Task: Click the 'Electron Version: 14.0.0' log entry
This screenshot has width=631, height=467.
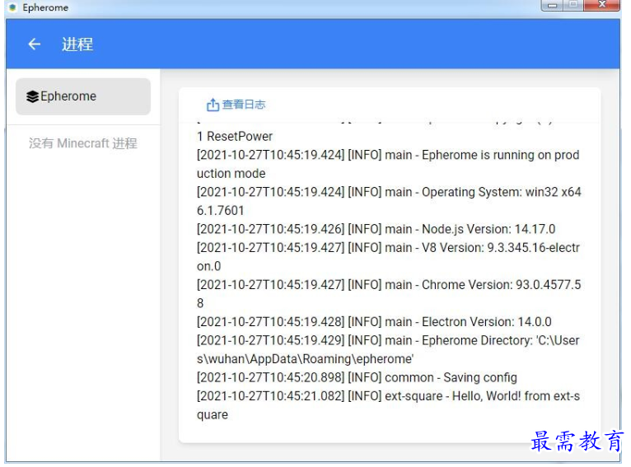Action: (x=374, y=322)
